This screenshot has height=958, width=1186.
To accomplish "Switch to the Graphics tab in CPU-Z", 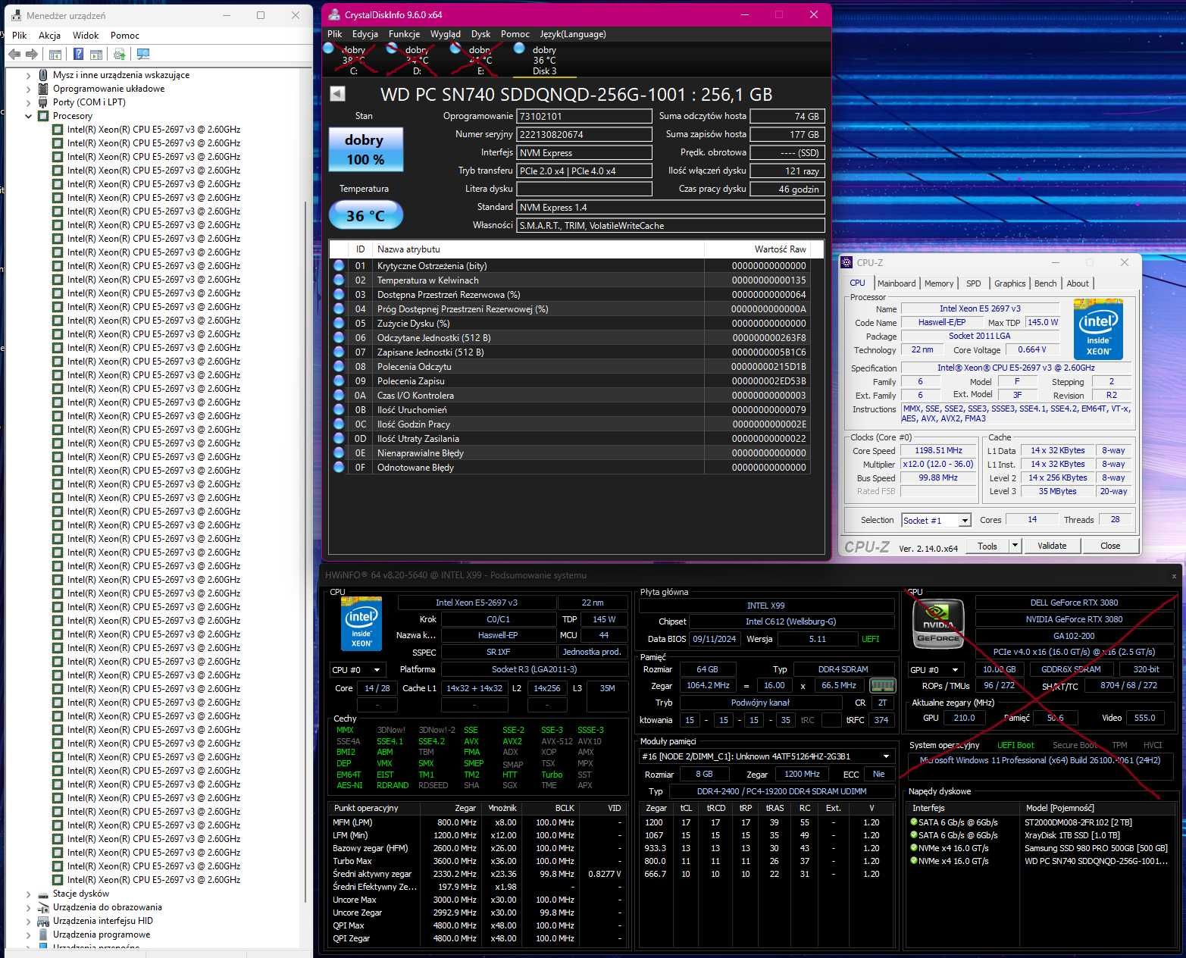I will click(1010, 283).
